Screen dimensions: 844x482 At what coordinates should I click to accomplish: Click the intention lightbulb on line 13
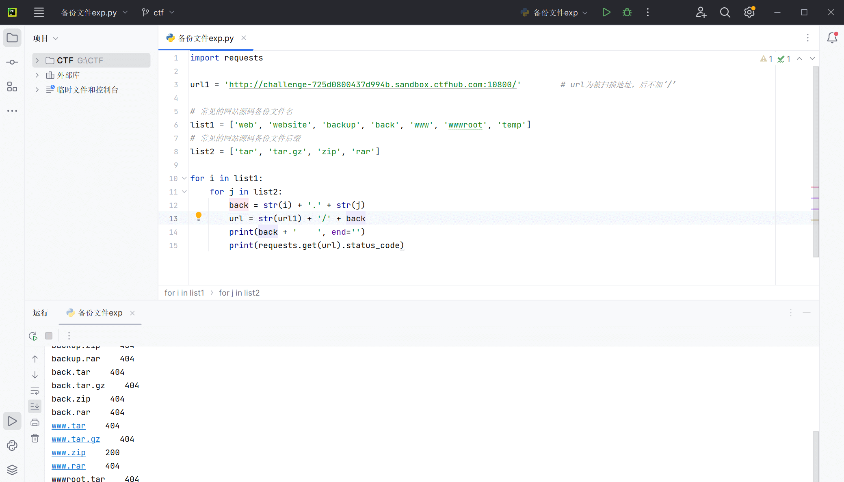click(199, 216)
